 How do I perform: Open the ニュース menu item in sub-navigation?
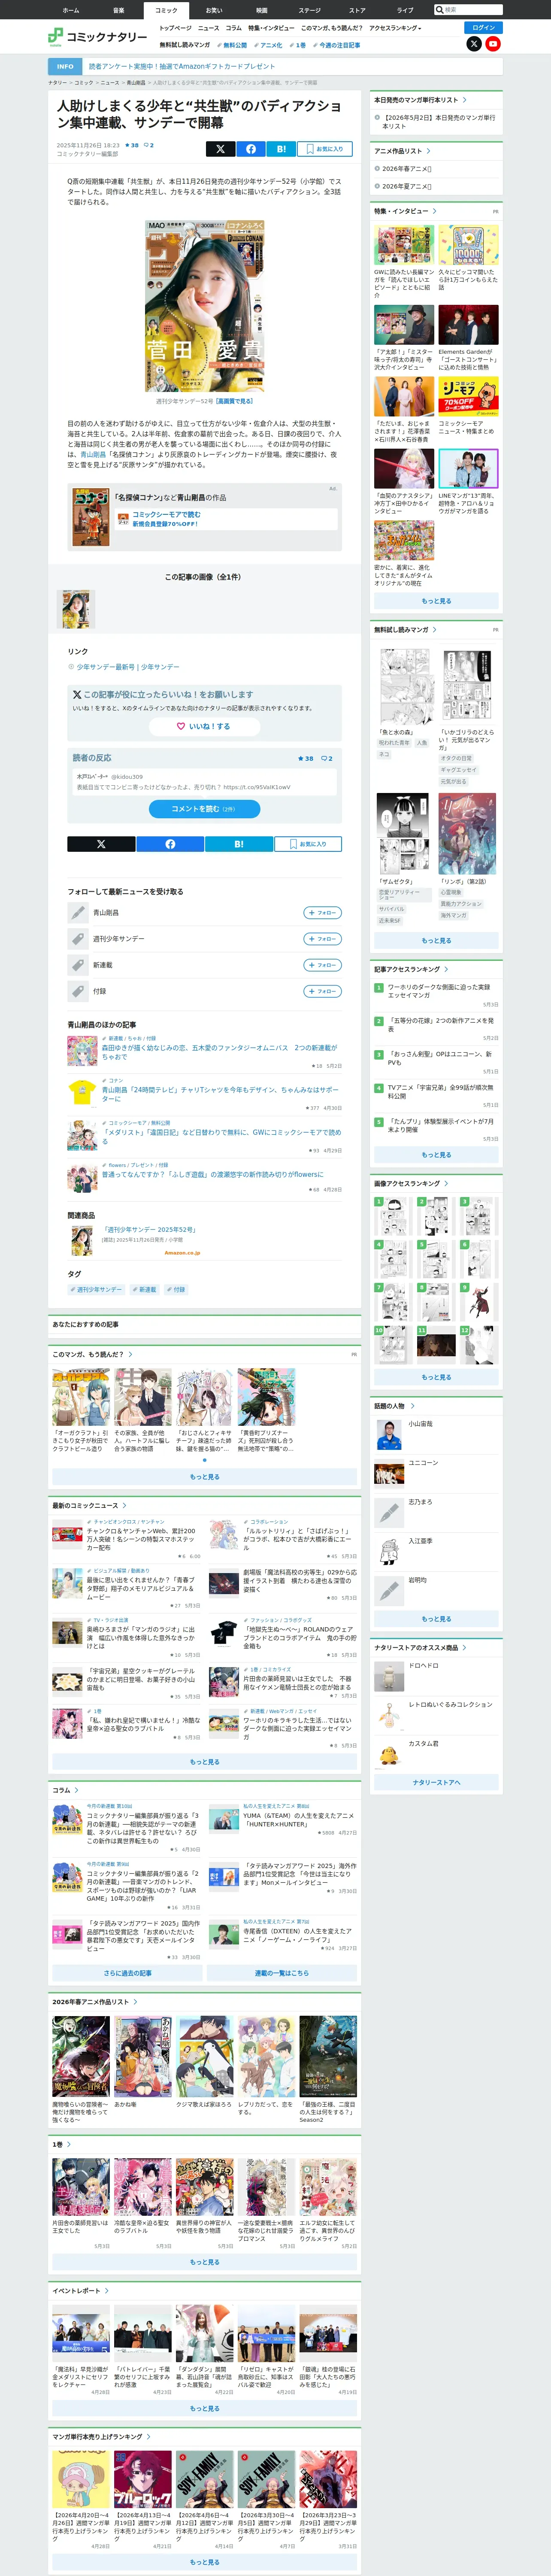pyautogui.click(x=208, y=28)
